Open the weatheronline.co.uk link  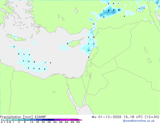click(x=139, y=121)
